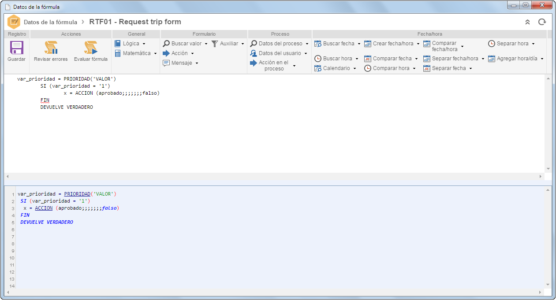Viewport: 556px width, 300px height.
Task: Click the Datos del proceso magnifier icon
Action: point(254,44)
